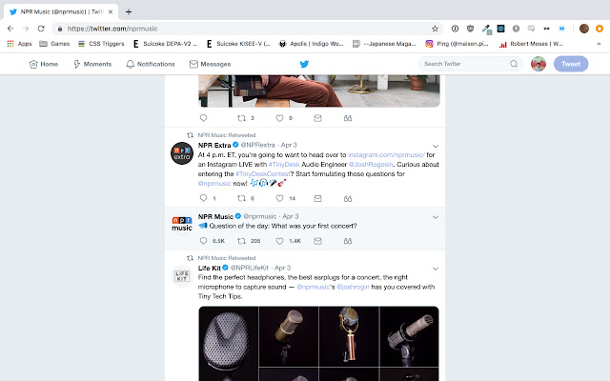Open NPR Extra profile avatar
The width and height of the screenshot is (610, 381).
point(182,153)
